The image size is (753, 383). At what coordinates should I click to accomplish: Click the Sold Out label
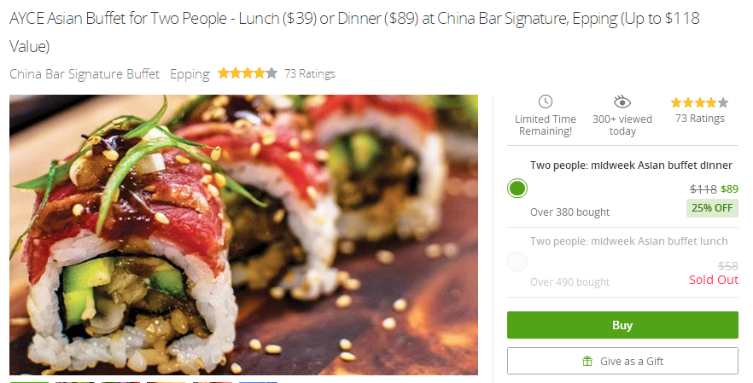714,280
